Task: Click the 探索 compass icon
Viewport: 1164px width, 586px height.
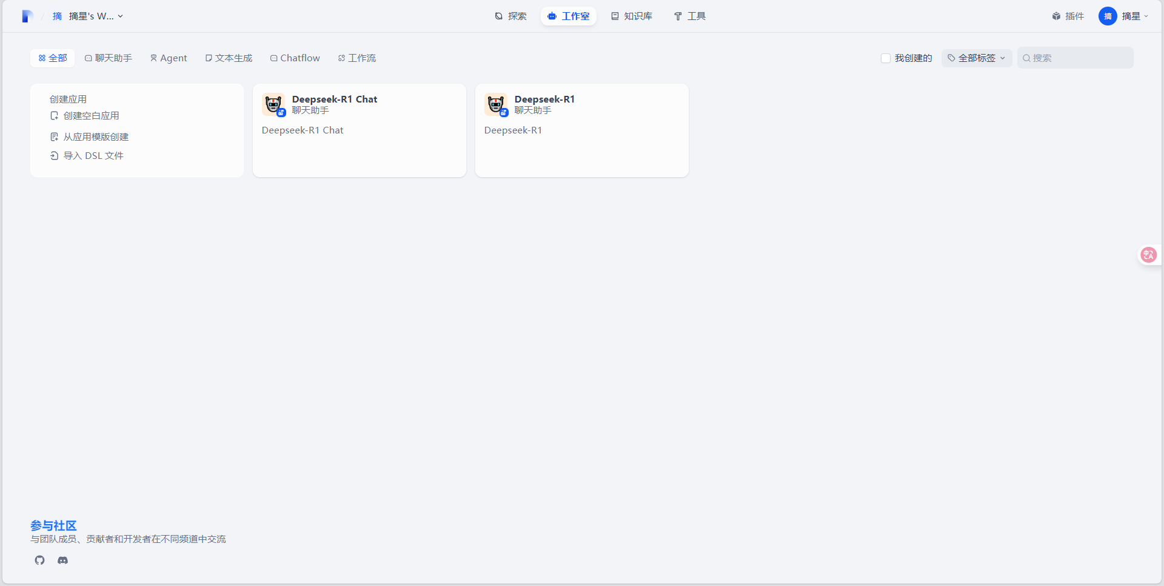Action: (499, 16)
